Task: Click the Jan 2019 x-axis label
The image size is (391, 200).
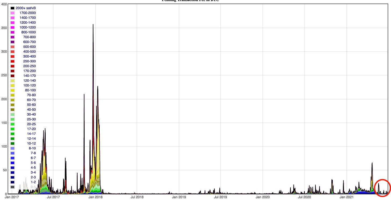Action: (x=179, y=197)
